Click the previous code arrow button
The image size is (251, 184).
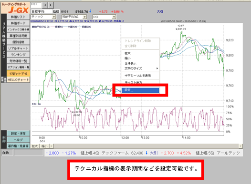(x=45, y=5)
